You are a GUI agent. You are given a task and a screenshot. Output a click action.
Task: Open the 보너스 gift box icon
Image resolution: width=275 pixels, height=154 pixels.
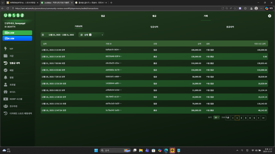(5, 92)
